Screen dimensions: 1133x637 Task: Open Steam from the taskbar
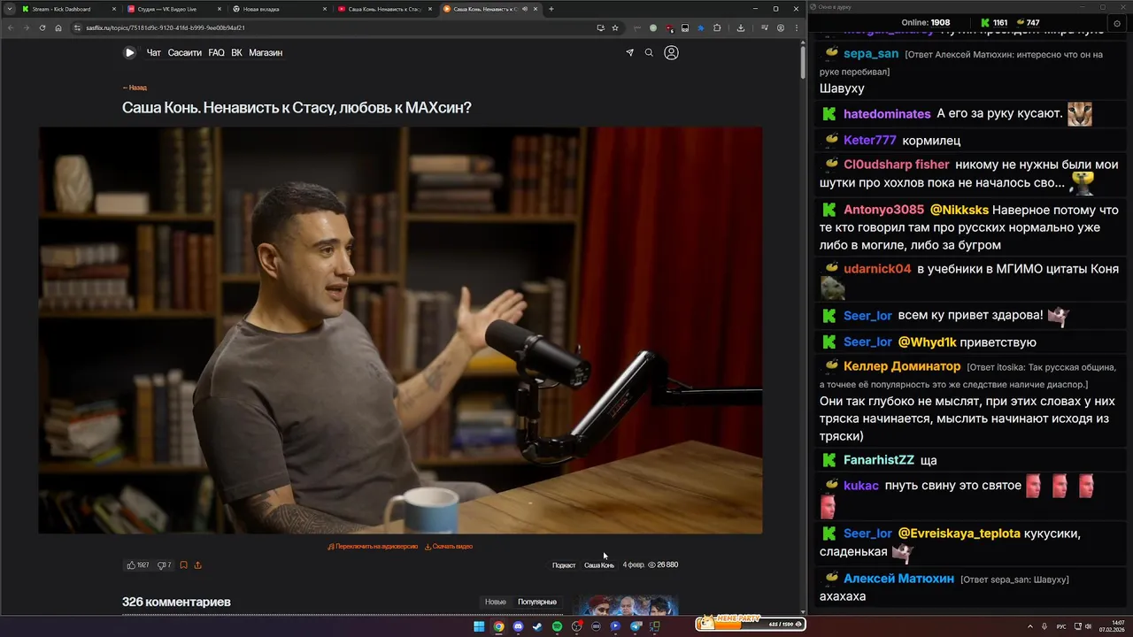tap(537, 626)
